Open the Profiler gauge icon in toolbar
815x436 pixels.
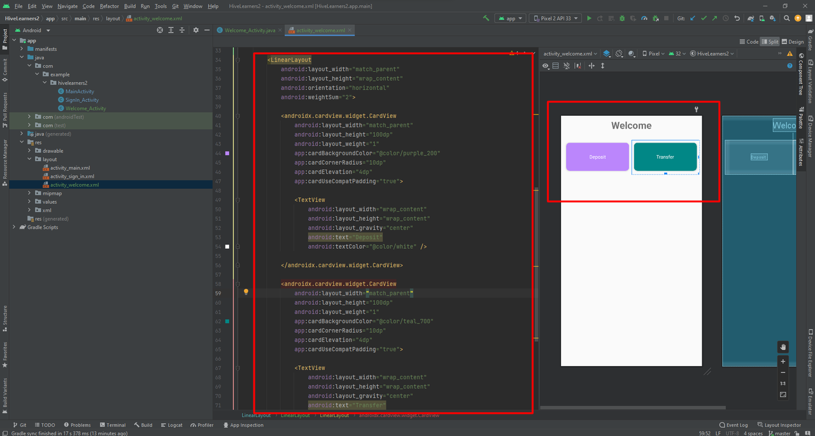[x=644, y=18]
